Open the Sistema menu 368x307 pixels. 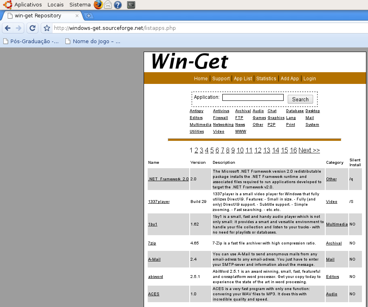coord(80,5)
